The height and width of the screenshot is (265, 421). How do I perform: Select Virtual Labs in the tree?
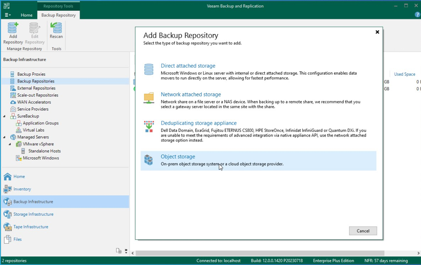pos(34,130)
